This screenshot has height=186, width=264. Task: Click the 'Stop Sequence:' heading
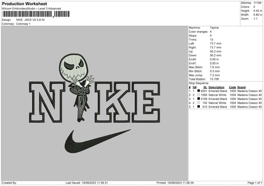coord(199,83)
